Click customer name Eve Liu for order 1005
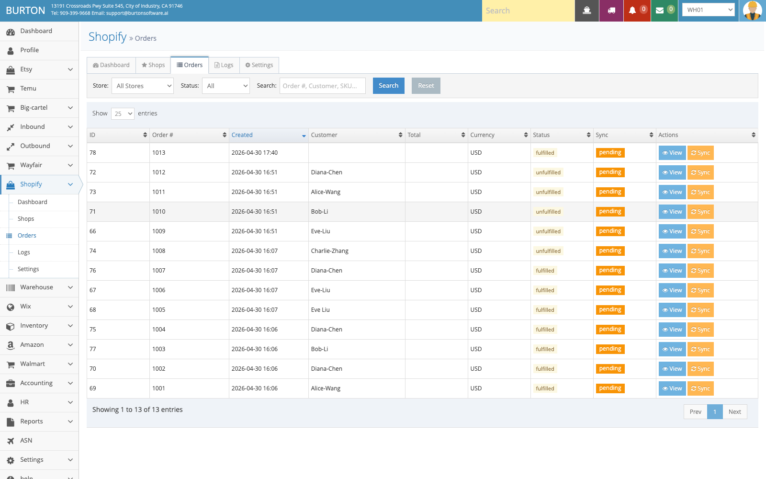This screenshot has width=766, height=479. 320,310
